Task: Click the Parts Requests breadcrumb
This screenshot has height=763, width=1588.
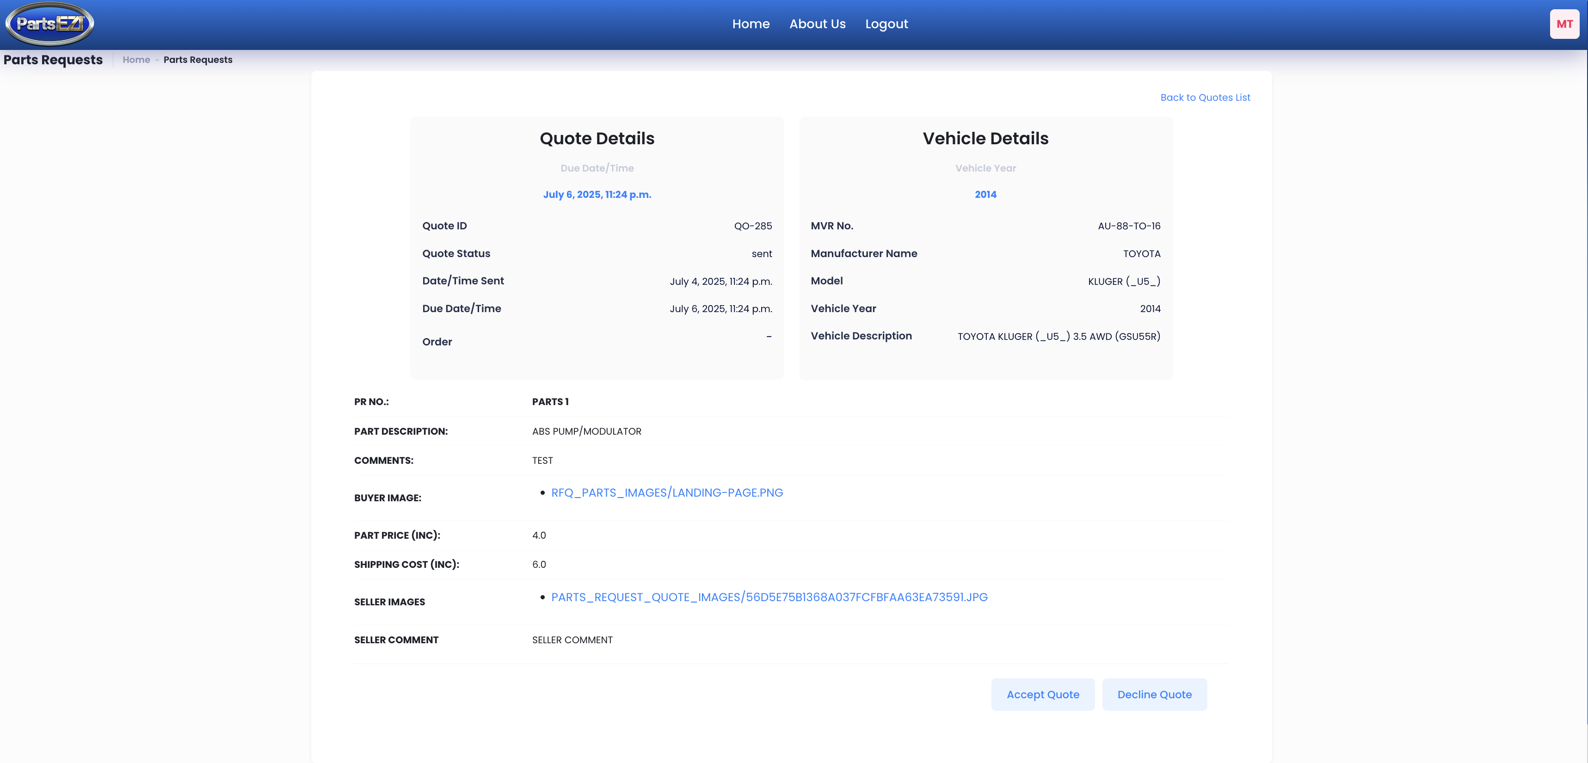Action: [x=197, y=60]
